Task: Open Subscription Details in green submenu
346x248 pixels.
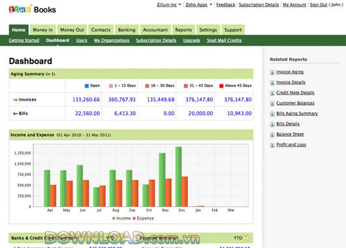Action: click(156, 41)
